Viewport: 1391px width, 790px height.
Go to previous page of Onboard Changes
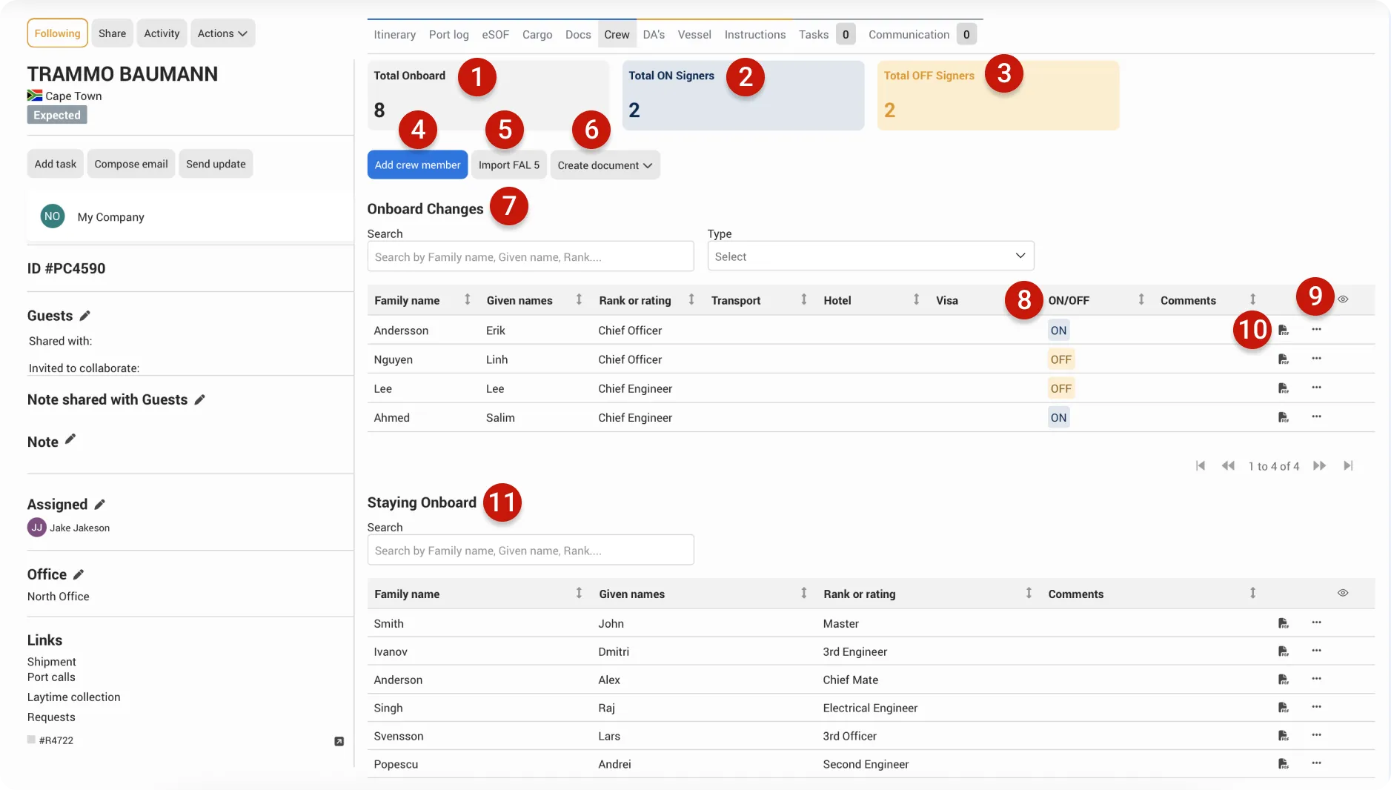1228,465
